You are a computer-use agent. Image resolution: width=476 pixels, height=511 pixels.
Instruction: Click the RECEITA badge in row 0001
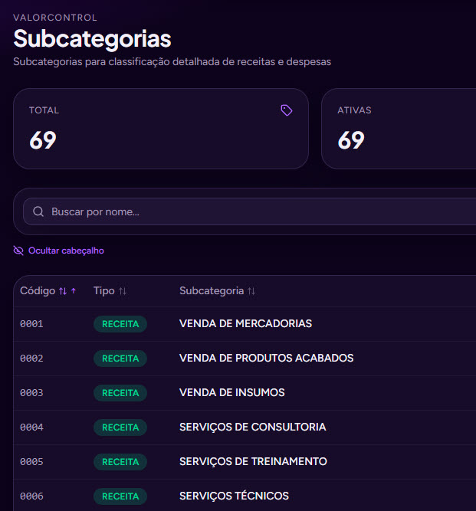(120, 324)
